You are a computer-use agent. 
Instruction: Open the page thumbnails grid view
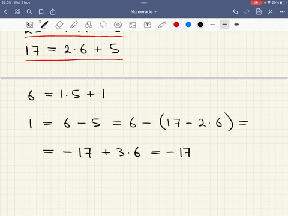coord(17,12)
